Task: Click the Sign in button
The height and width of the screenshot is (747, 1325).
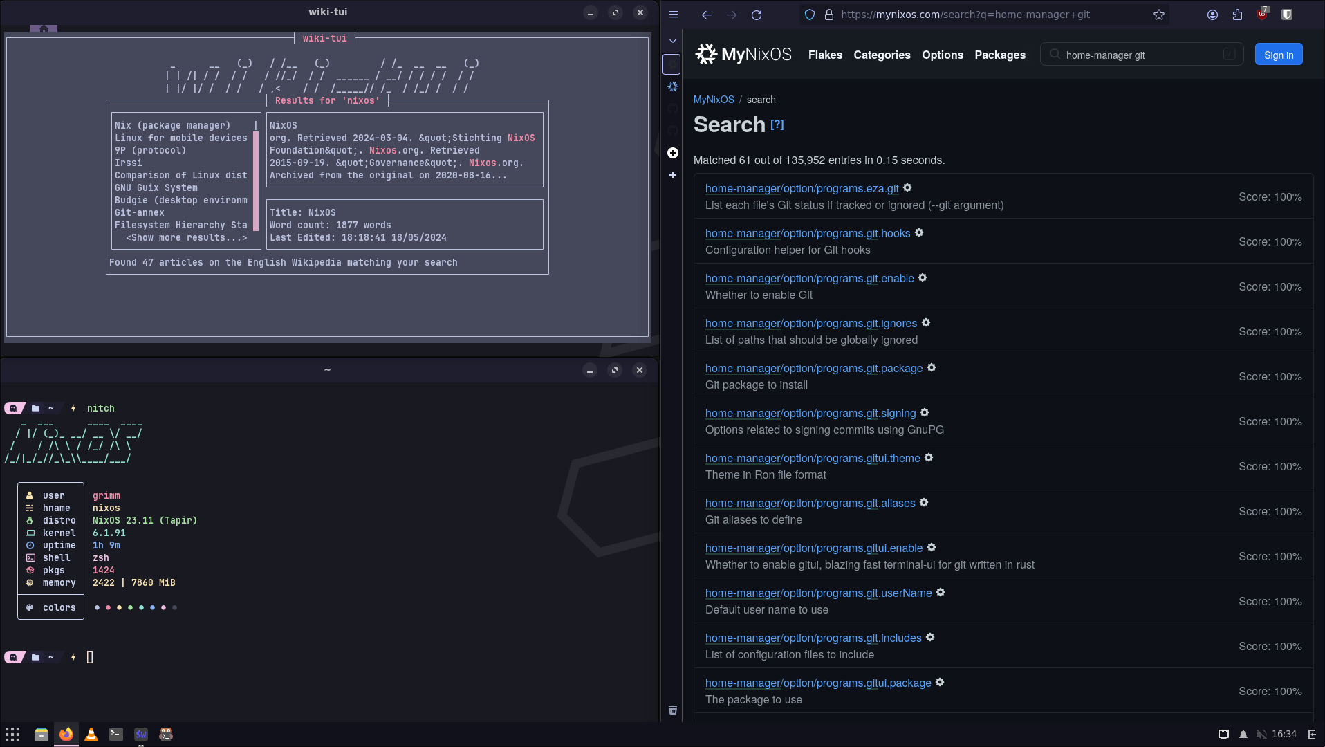Action: point(1279,55)
